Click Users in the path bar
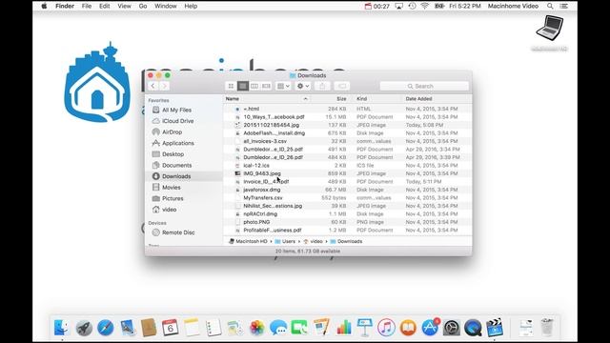Image resolution: width=610 pixels, height=343 pixels. coord(285,241)
